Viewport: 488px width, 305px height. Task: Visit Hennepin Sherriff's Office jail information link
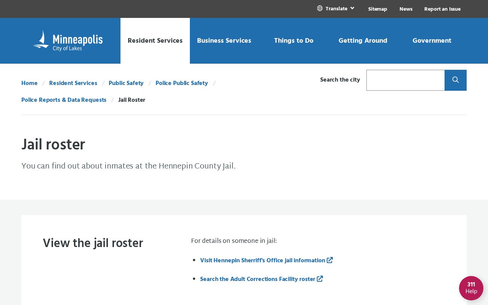(x=263, y=260)
